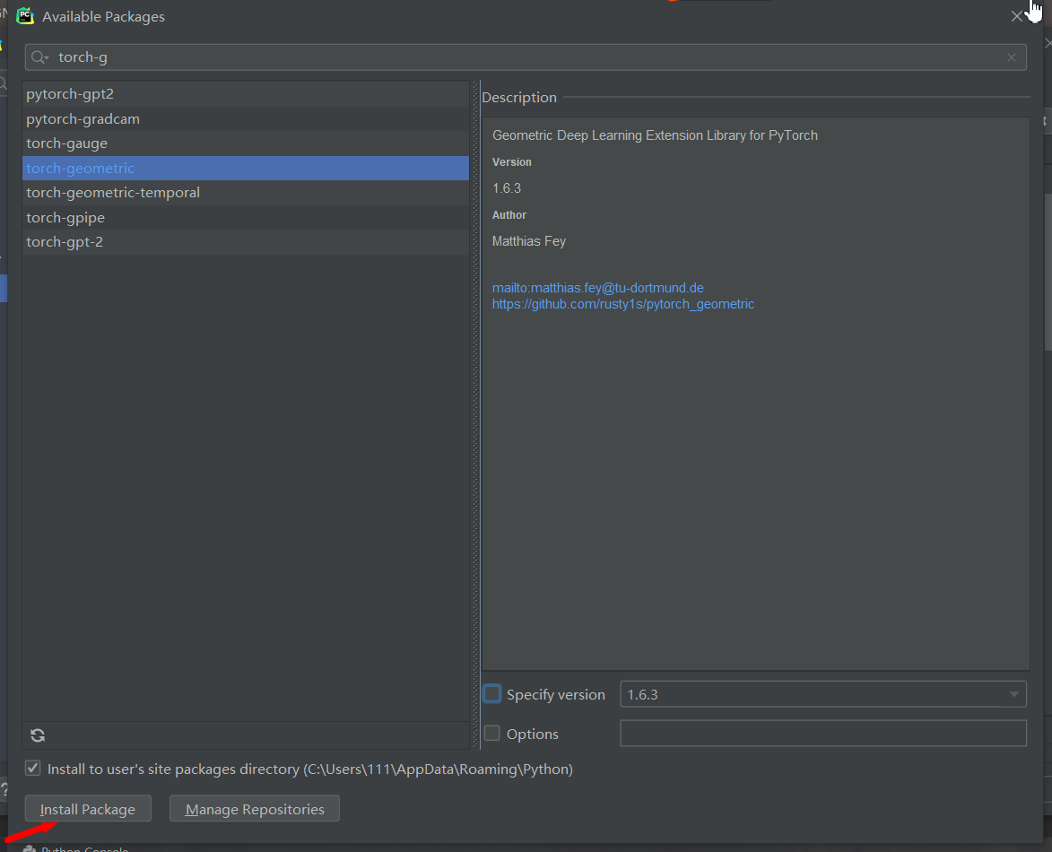Select torch-gauge package
Screen dimensions: 1052x852
pyautogui.click(x=246, y=143)
